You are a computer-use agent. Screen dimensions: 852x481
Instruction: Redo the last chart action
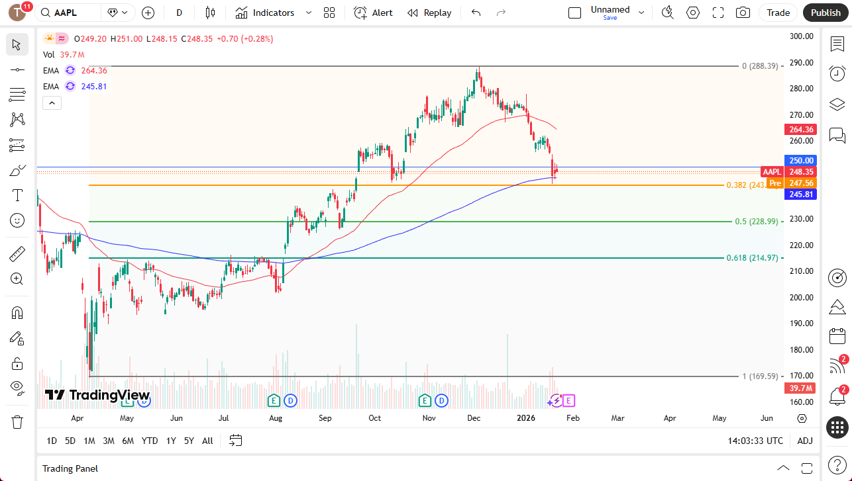click(501, 13)
